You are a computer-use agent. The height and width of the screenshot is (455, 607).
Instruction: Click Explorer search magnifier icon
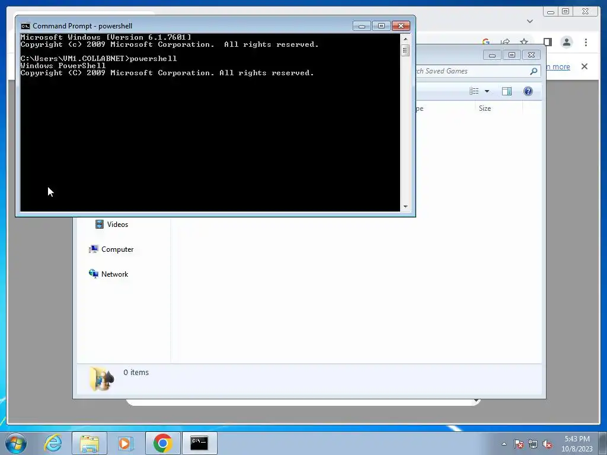pos(533,71)
